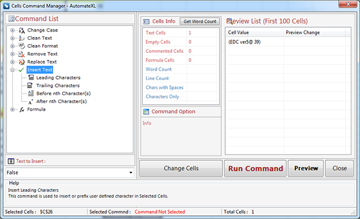Click the Leading Characters icon
The height and width of the screenshot is (219, 360).
tap(31, 77)
